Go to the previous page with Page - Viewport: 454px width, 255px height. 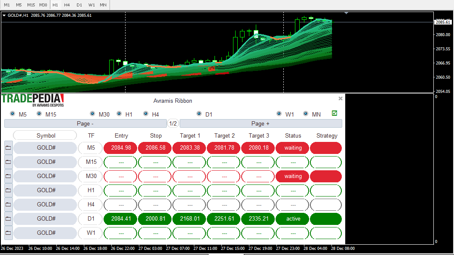point(85,124)
